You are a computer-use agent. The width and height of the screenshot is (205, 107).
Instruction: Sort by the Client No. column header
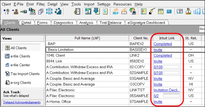pos(141,38)
